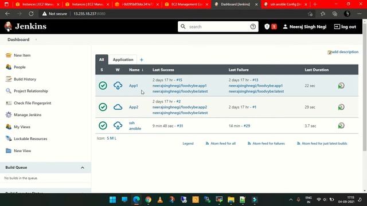Open App1 last success build #15
Viewport: 367px width, 206px height.
[179, 80]
